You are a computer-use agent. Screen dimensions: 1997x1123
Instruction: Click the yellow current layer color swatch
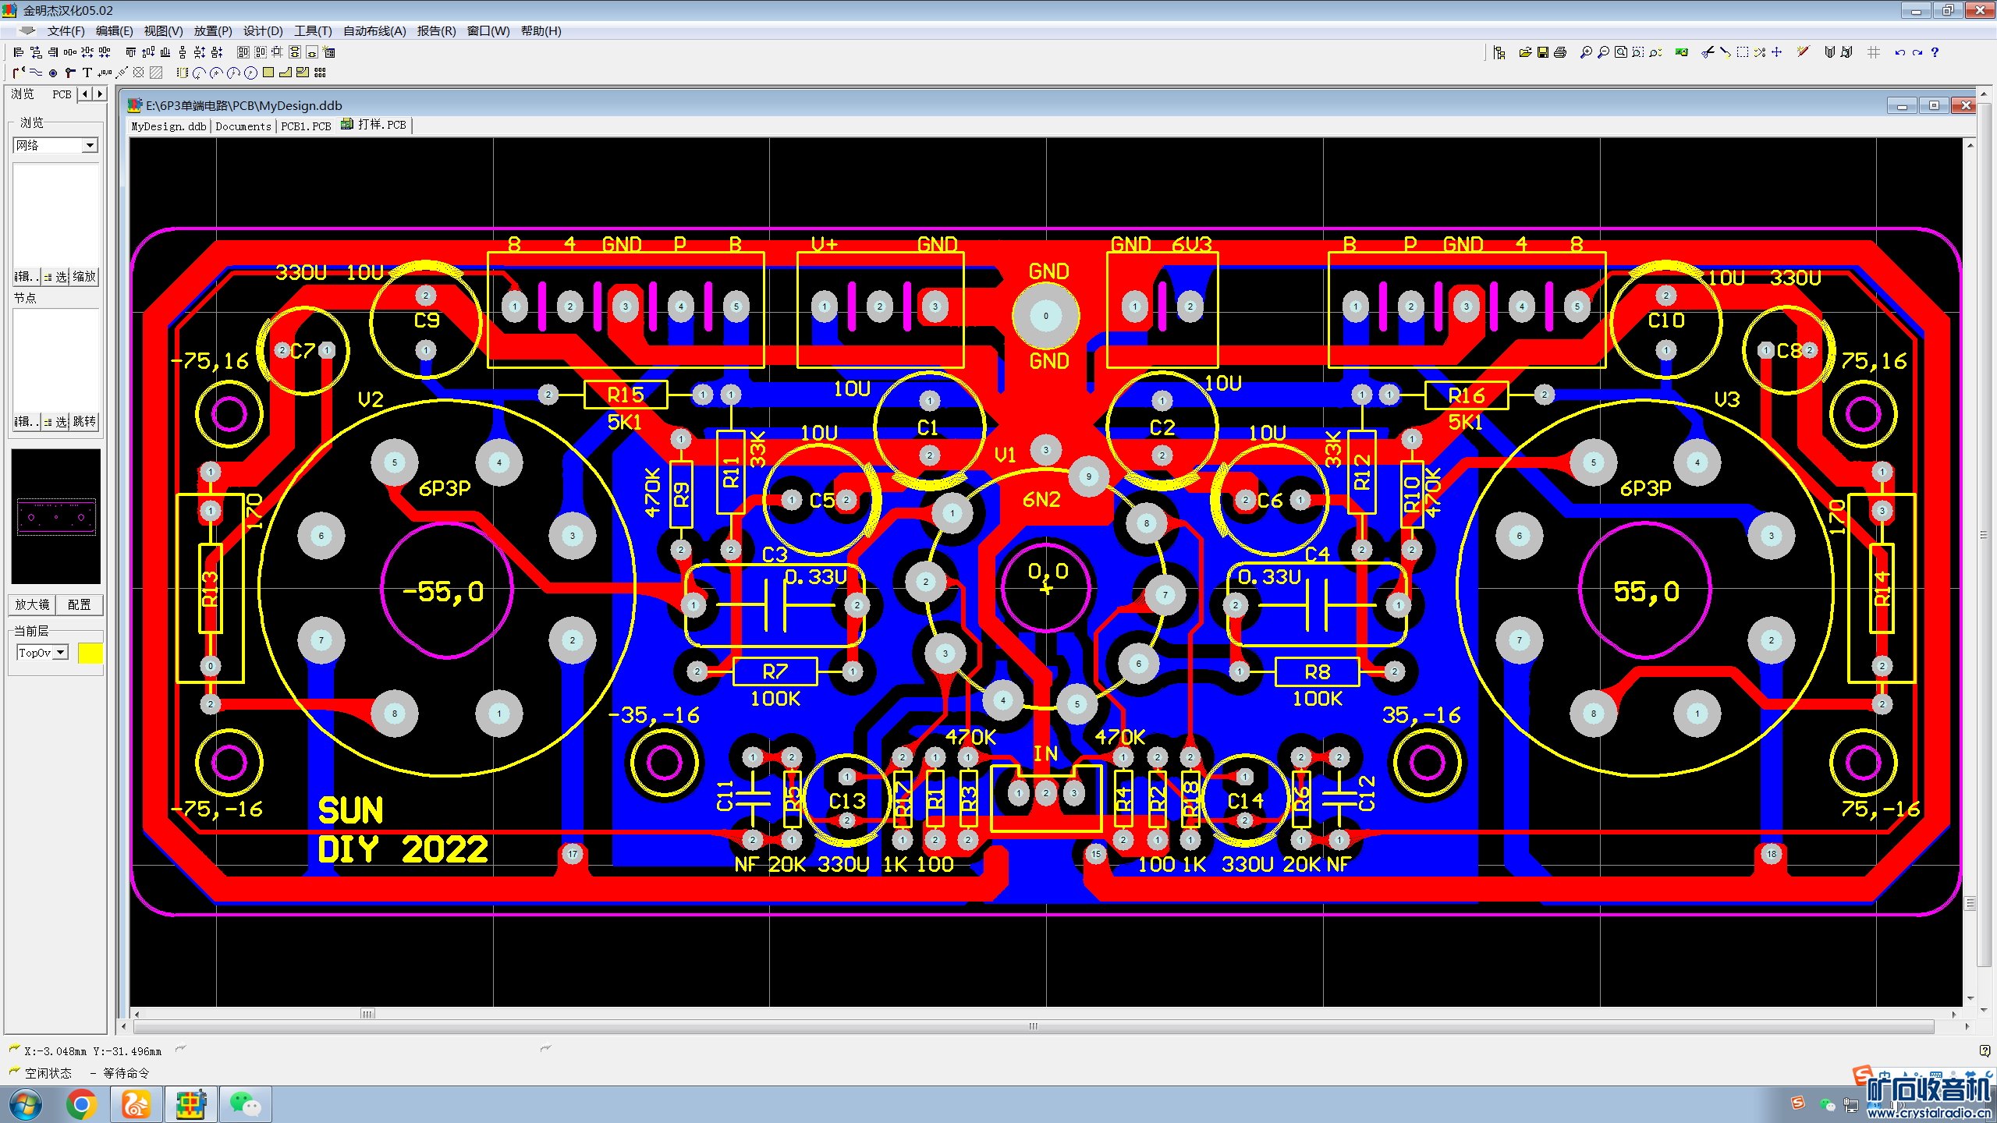90,653
